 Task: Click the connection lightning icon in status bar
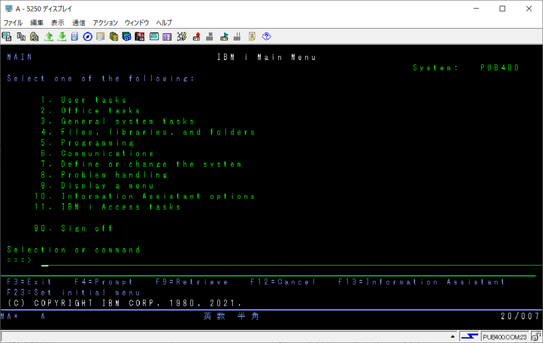point(470,336)
